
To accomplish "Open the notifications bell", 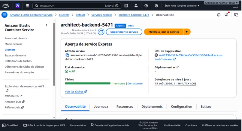I will tap(136, 6).
